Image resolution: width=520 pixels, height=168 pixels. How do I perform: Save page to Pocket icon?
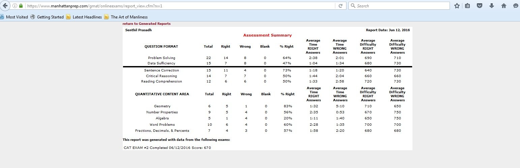pos(479,6)
